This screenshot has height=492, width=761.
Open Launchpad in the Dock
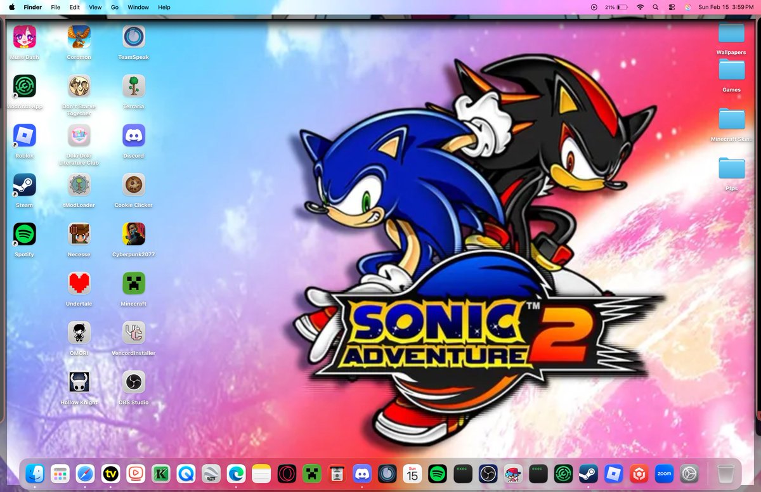[x=60, y=473]
